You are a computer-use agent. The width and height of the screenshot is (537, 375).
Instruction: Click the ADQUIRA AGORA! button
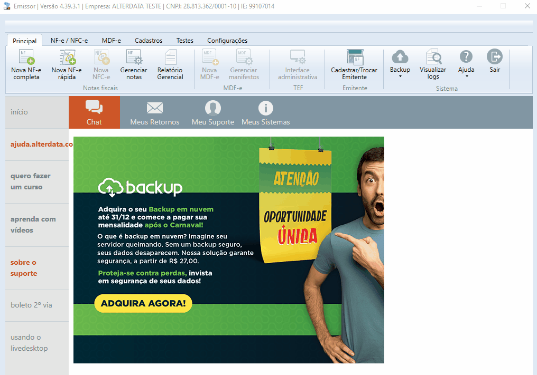(x=143, y=303)
